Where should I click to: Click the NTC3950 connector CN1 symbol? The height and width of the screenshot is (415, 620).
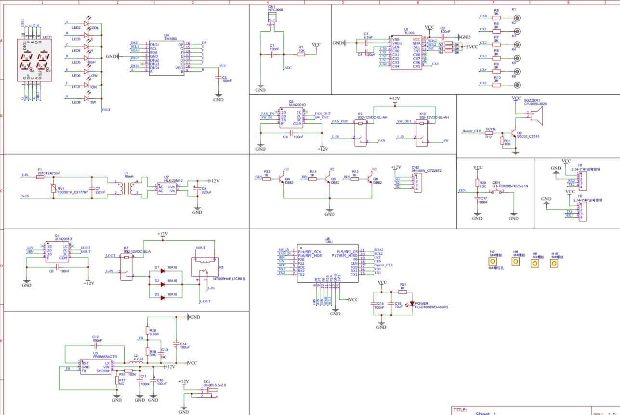point(272,18)
